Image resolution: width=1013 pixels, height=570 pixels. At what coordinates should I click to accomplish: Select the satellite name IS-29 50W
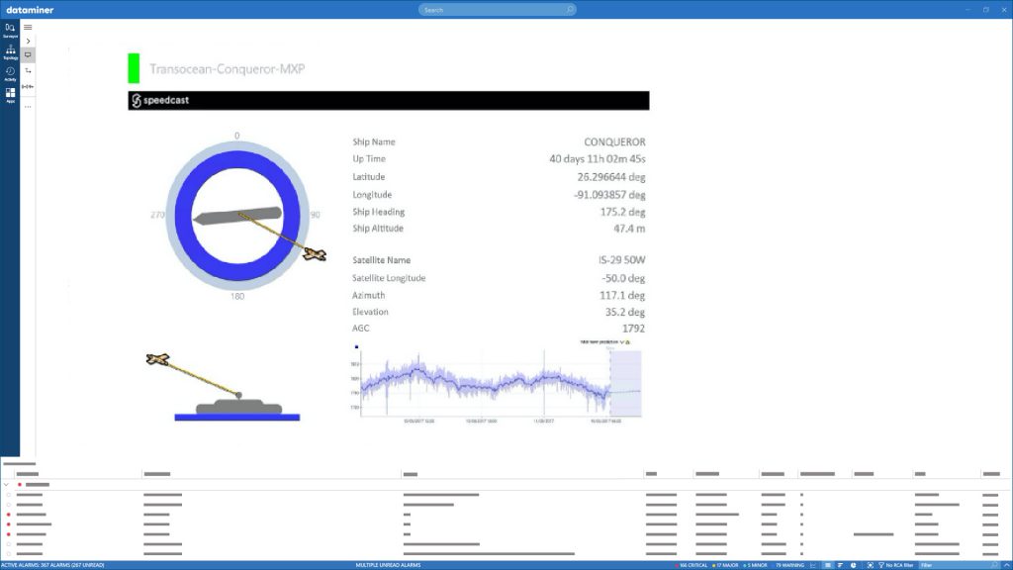click(x=621, y=260)
